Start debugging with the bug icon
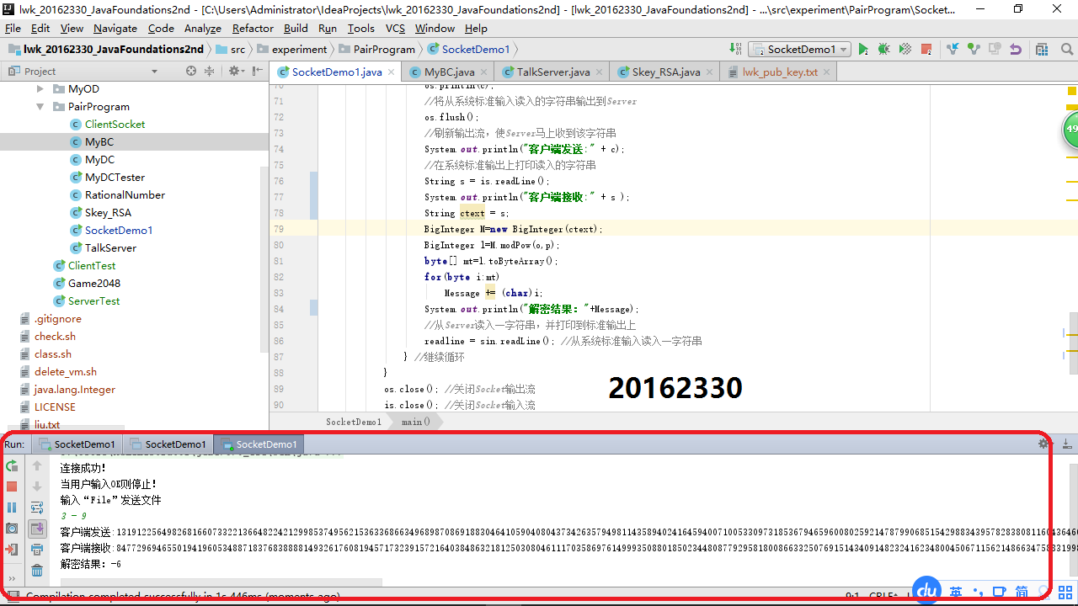 click(x=883, y=49)
